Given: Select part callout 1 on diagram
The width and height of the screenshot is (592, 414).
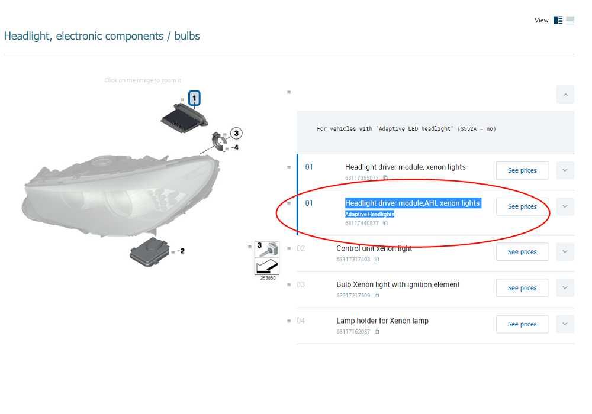Looking at the screenshot, I should click(x=194, y=98).
